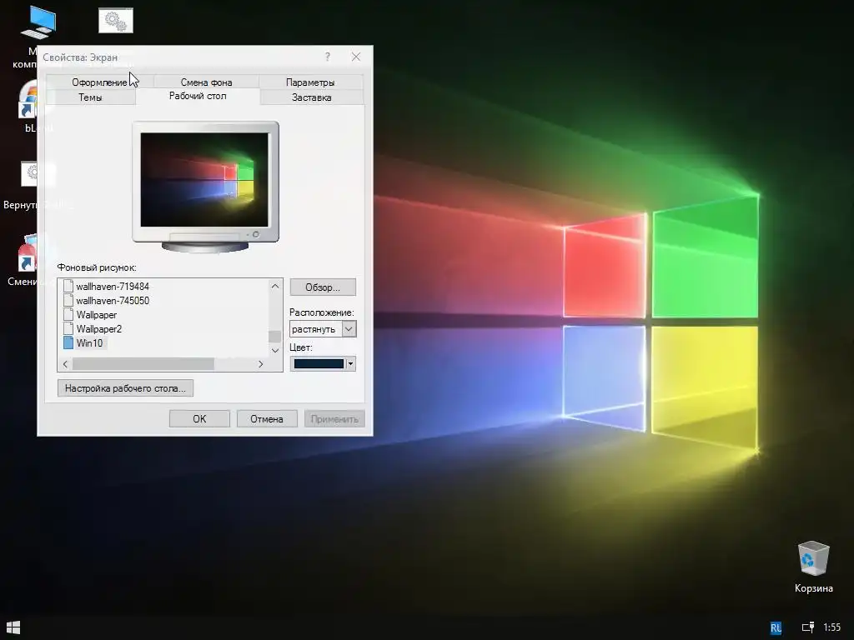Switch to the Темы tab
The width and height of the screenshot is (854, 640).
90,97
